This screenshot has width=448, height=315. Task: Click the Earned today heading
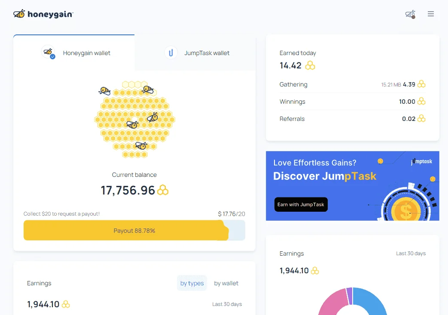[x=298, y=53]
